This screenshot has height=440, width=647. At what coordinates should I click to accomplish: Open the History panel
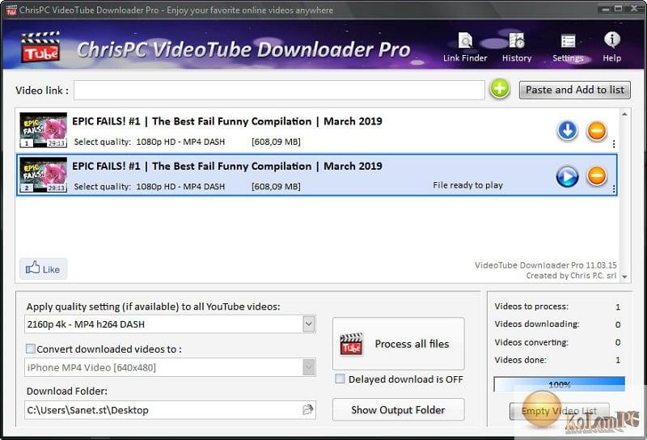(x=517, y=48)
